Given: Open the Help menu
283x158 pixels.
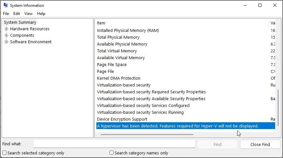Looking at the screenshot, I should pos(41,14).
